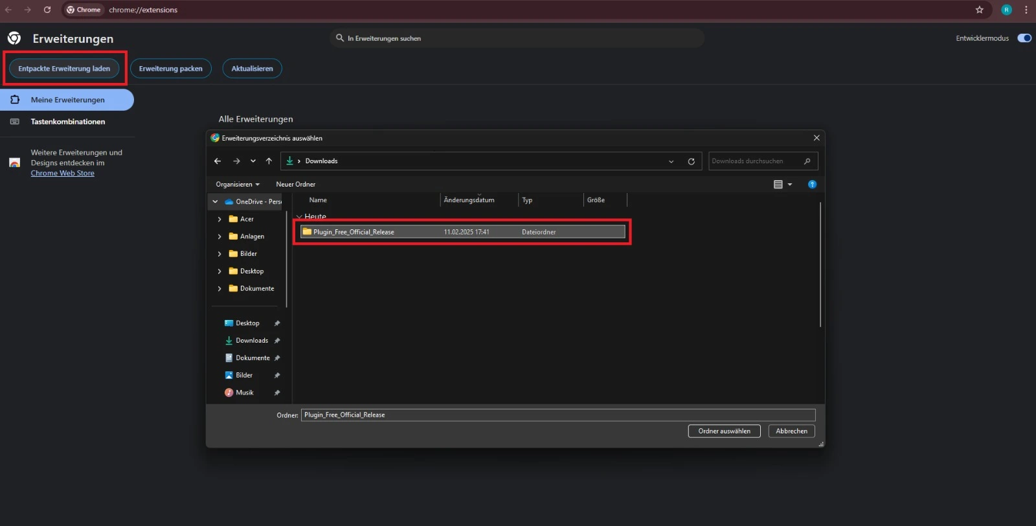The width and height of the screenshot is (1036, 526).
Task: Toggle the Entwicklermodus switch
Action: (1024, 38)
